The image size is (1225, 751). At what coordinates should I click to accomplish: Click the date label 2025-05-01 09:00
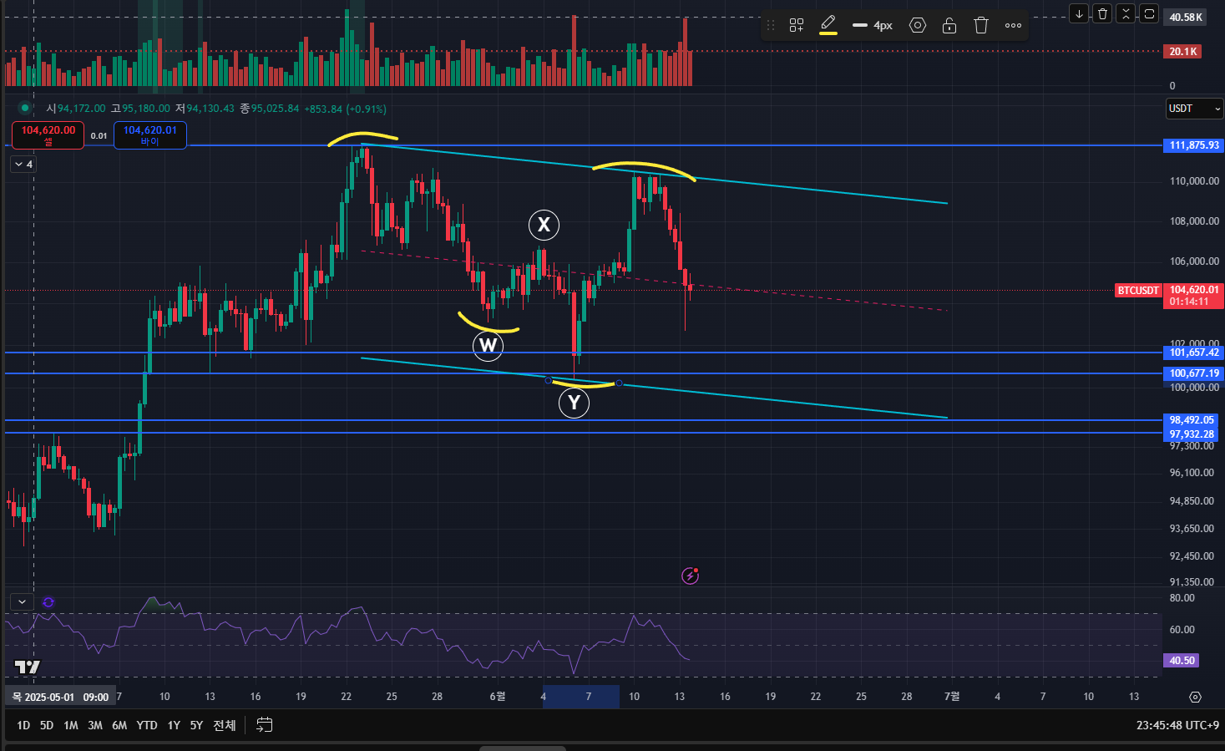click(61, 697)
